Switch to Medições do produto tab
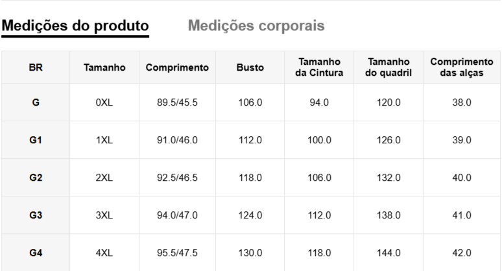 point(75,26)
